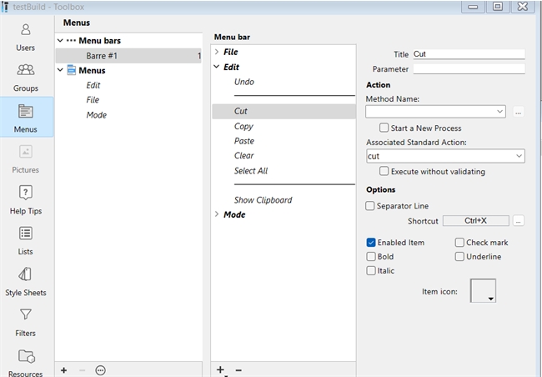Viewport: 542px width, 377px height.
Task: Select Edit in the Menus list
Action: [x=93, y=85]
